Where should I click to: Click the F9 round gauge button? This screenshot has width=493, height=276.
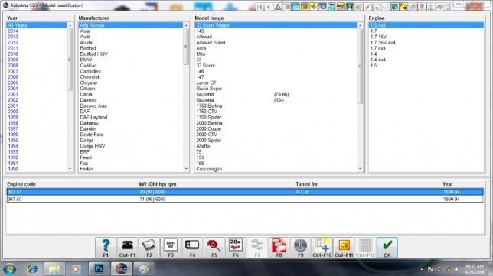(x=301, y=248)
